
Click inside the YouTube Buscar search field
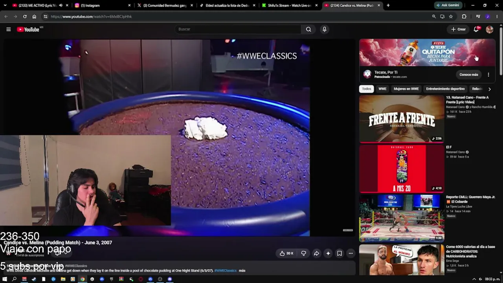[x=238, y=29]
